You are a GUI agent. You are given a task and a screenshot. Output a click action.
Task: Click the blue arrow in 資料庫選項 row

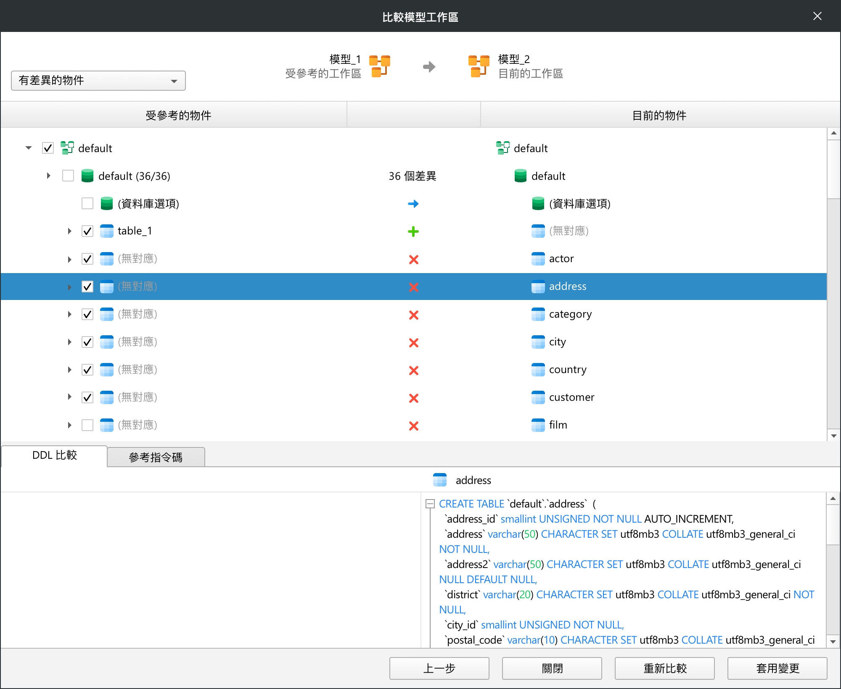[x=413, y=204]
